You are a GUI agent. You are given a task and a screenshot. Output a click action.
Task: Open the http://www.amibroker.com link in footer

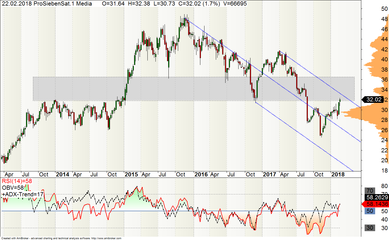pos(106,238)
